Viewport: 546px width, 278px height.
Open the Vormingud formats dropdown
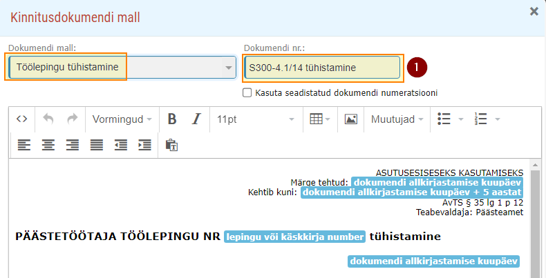[122, 119]
